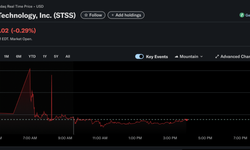
Task: Click the green lightning icon at top right
Action: coord(242,15)
